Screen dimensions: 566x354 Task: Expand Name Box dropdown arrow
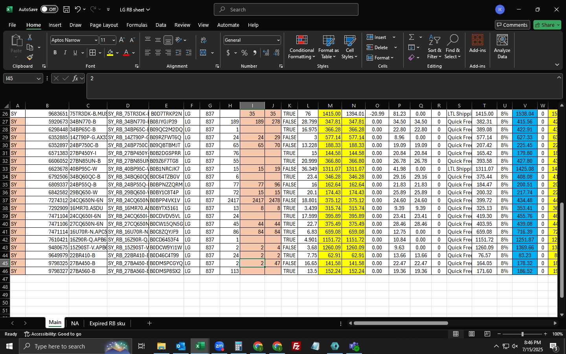pyautogui.click(x=39, y=79)
